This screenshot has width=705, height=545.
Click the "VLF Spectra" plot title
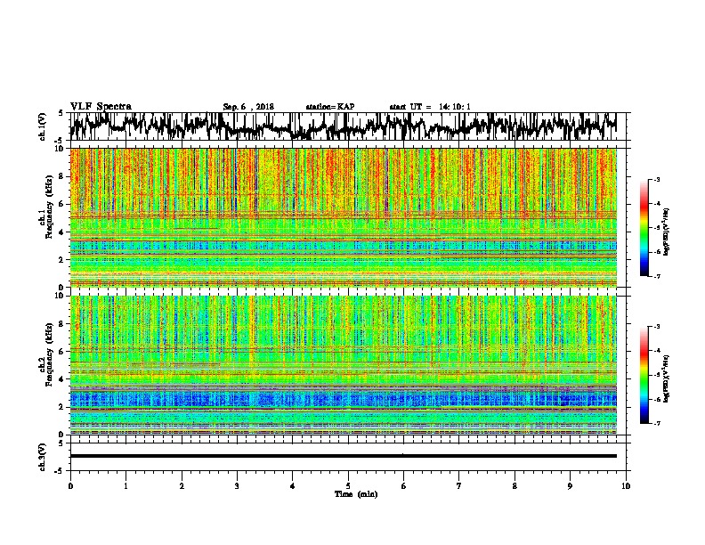point(101,106)
